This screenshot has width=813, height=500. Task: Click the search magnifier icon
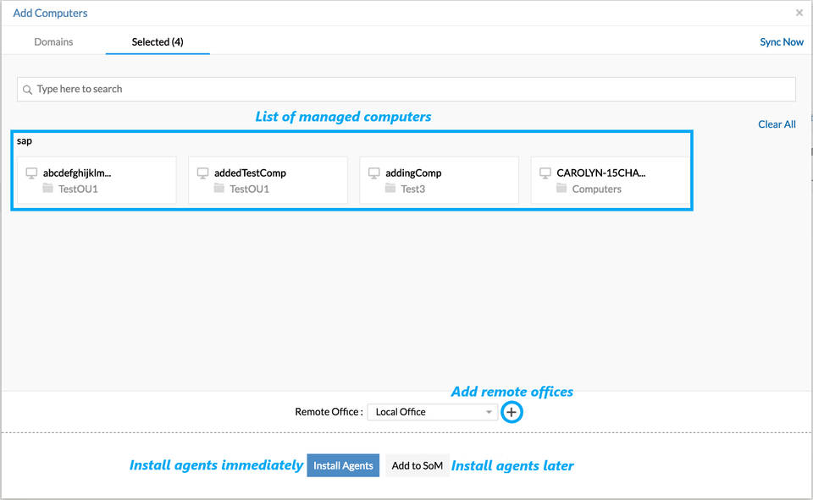coord(28,89)
